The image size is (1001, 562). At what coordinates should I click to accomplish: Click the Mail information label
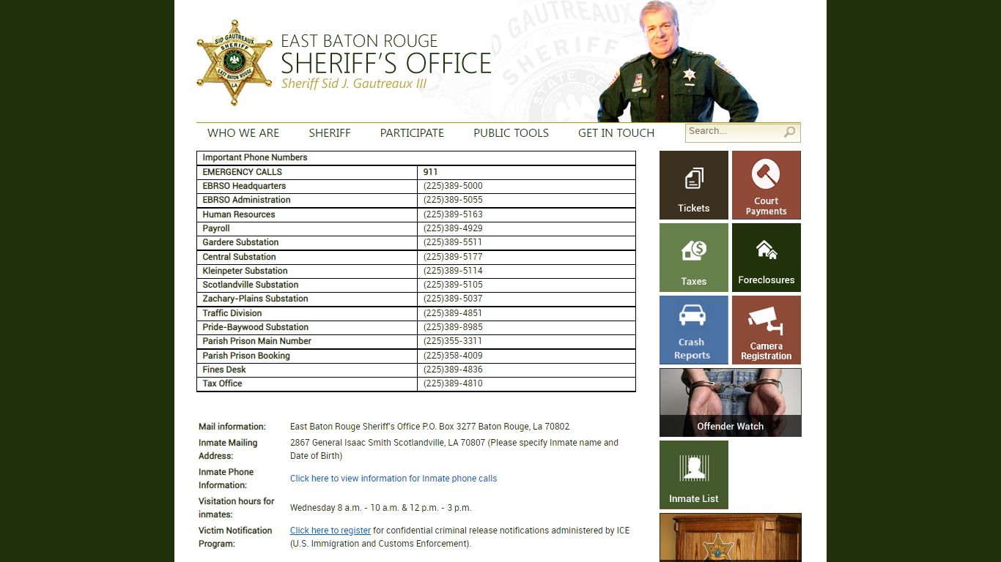pos(232,427)
